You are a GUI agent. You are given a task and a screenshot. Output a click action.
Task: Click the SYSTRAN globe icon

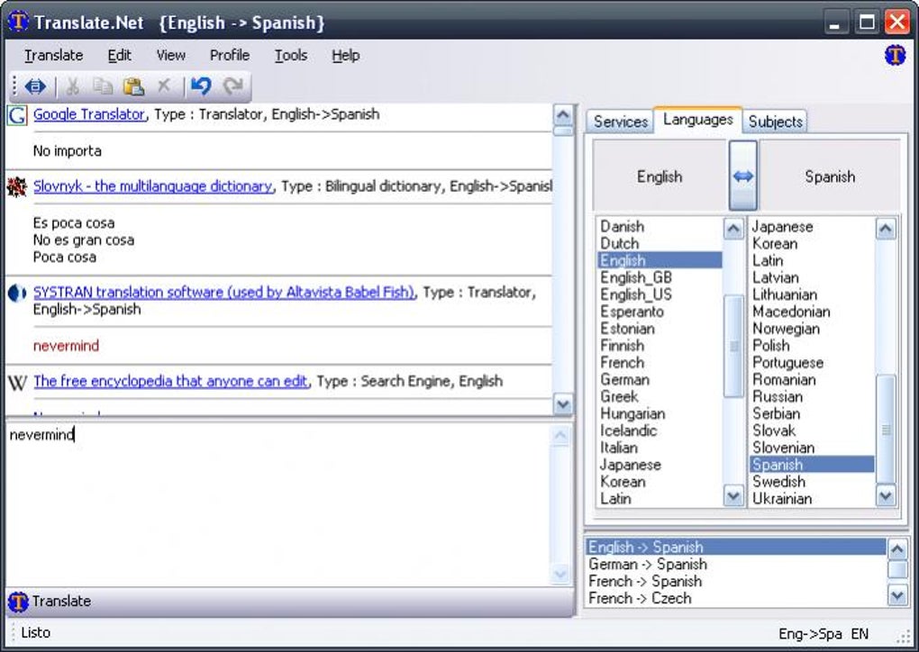tap(17, 293)
